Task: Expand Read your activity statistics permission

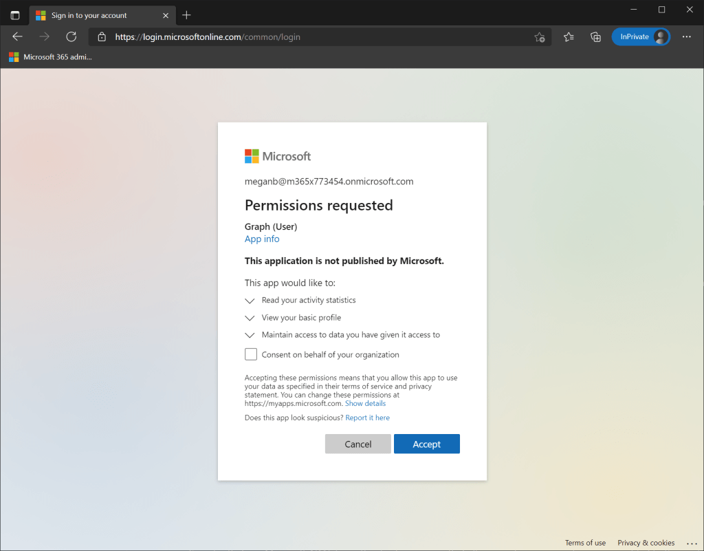Action: pyautogui.click(x=250, y=301)
